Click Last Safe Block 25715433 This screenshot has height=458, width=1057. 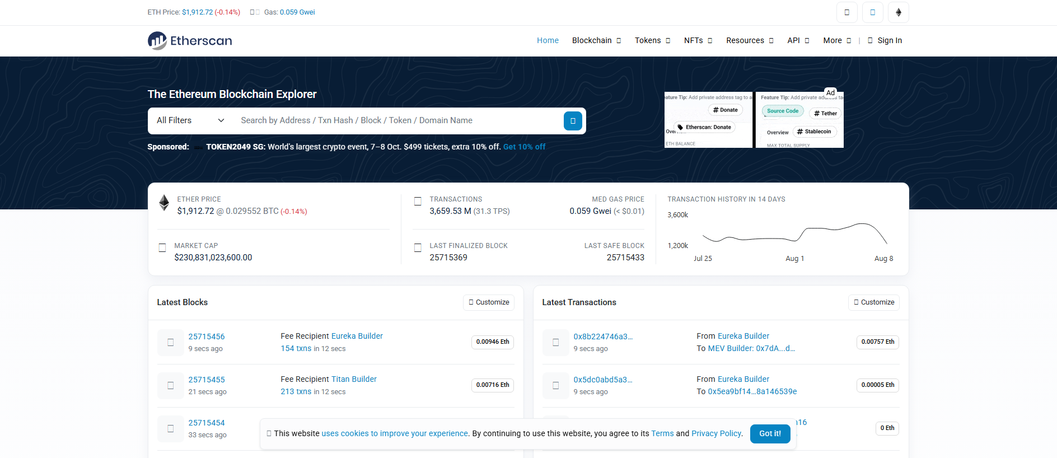click(625, 258)
